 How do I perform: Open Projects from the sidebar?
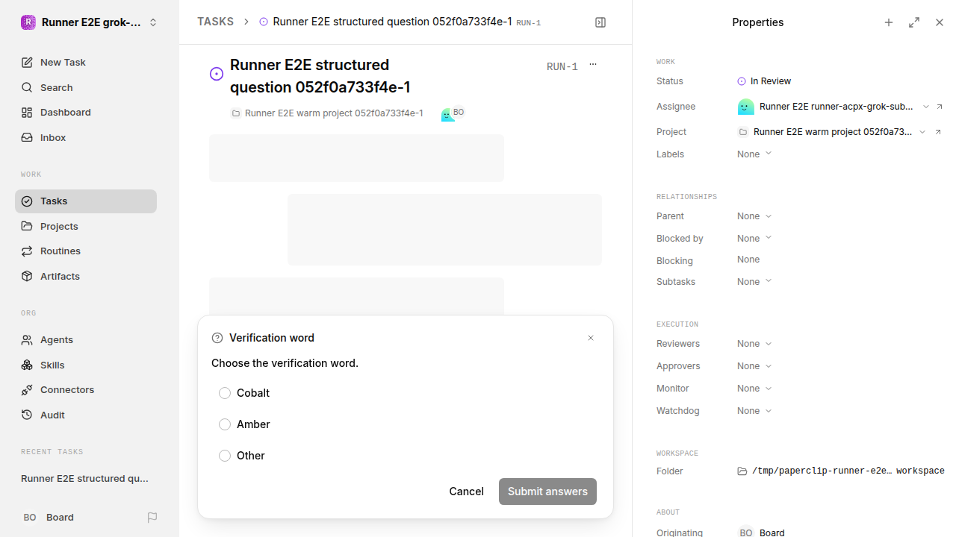[86, 226]
